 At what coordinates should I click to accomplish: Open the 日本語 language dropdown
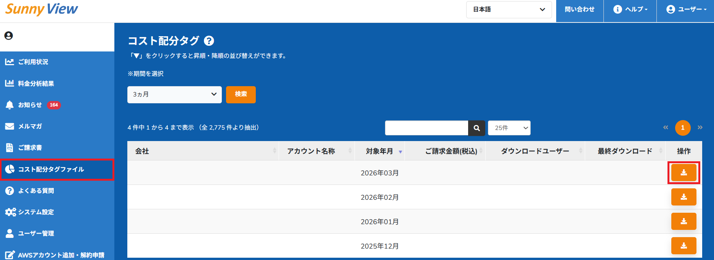(509, 10)
